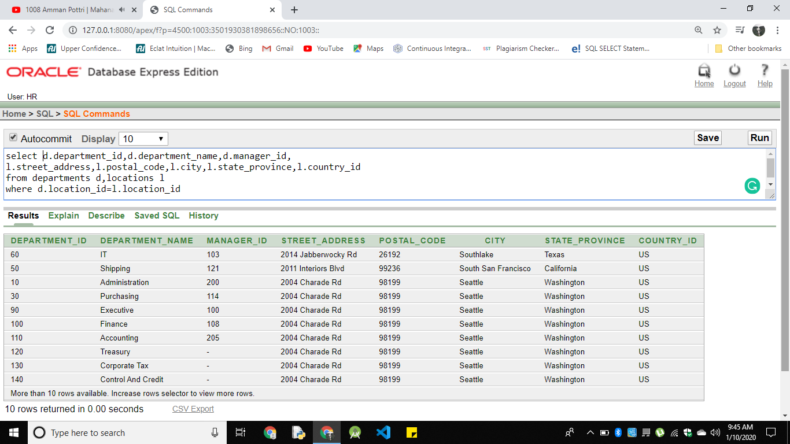Open the uTorrent tray icon

(x=659, y=432)
